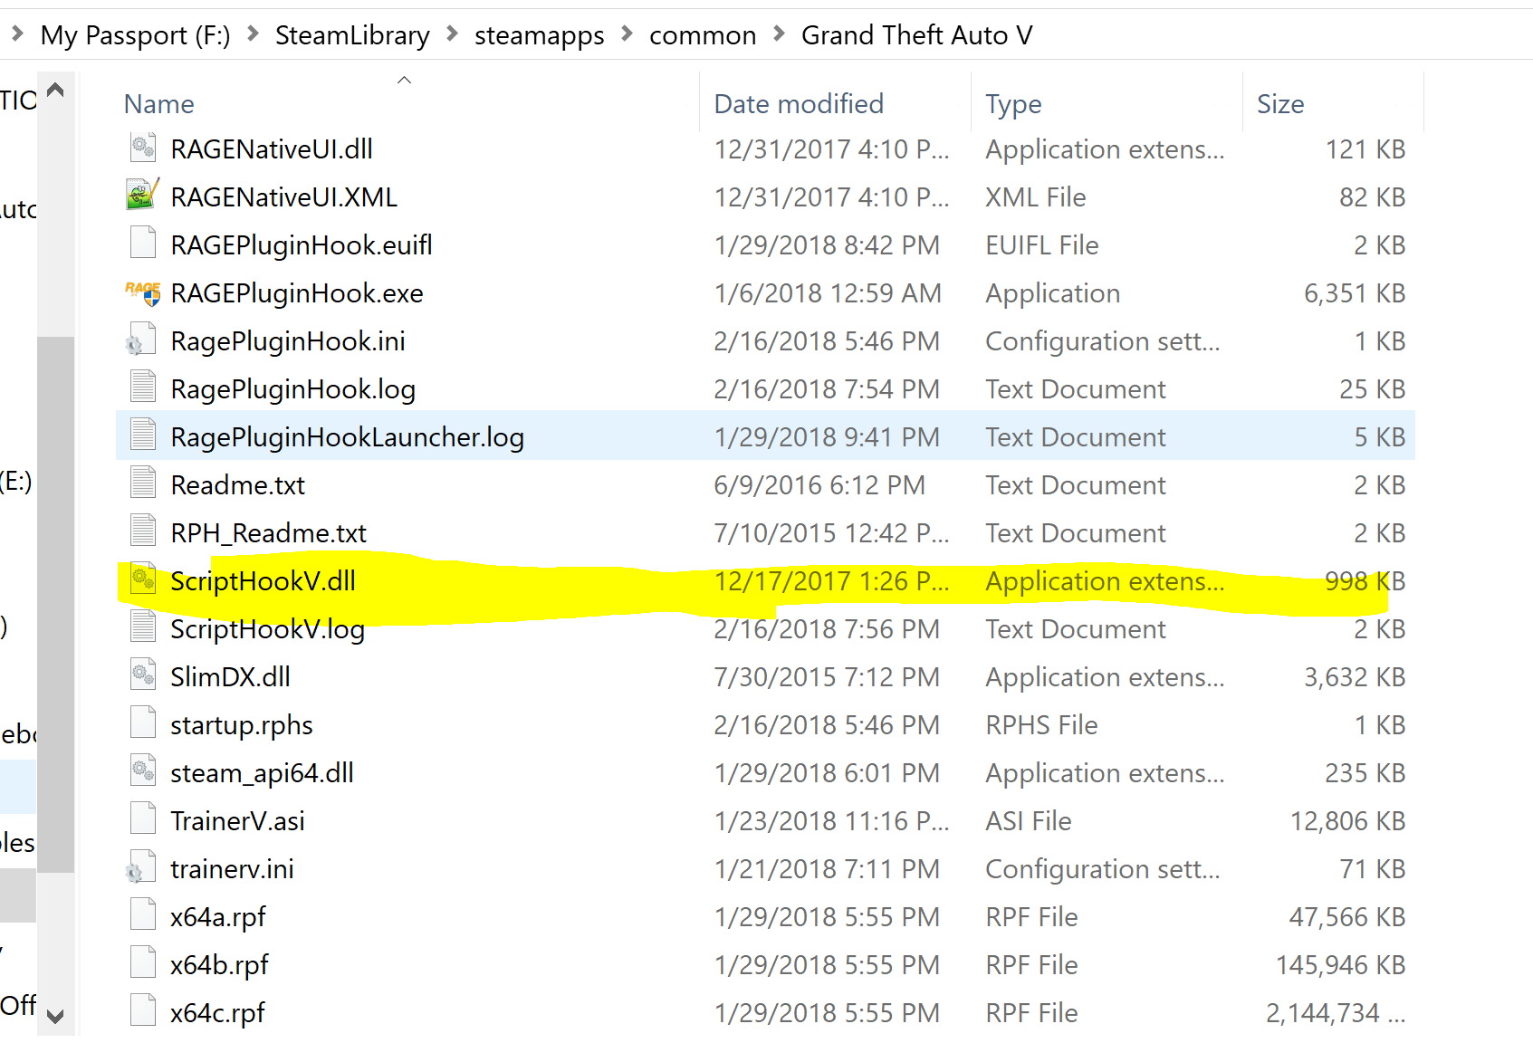1533x1043 pixels.
Task: Navigate to common breadcrumb folder
Action: 703,35
